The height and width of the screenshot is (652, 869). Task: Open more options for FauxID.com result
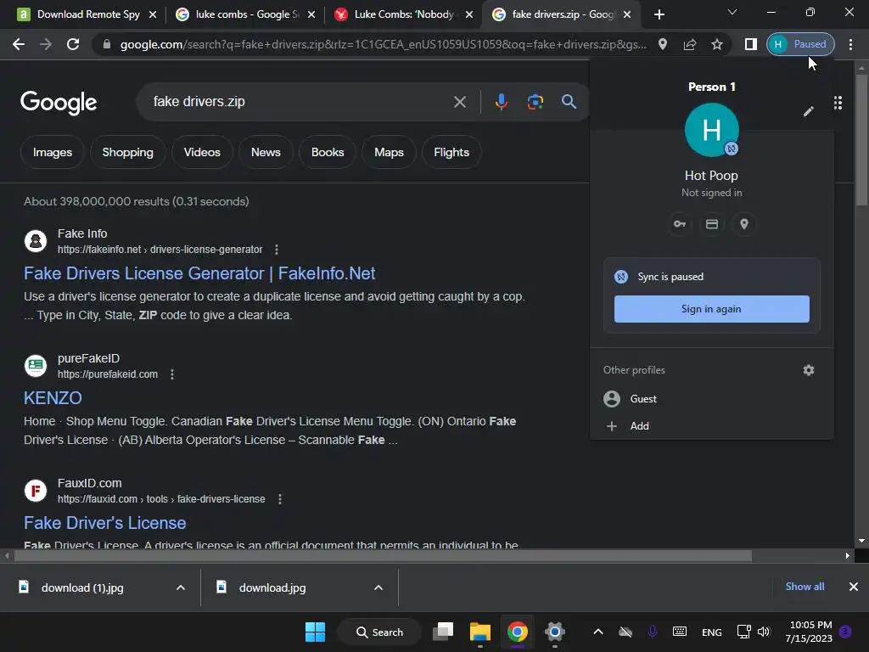pos(280,499)
